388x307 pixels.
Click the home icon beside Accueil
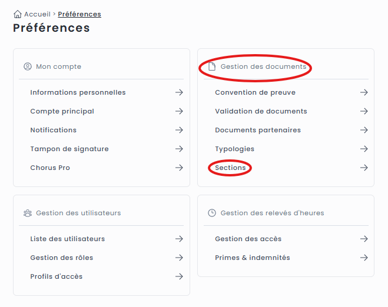click(x=17, y=14)
